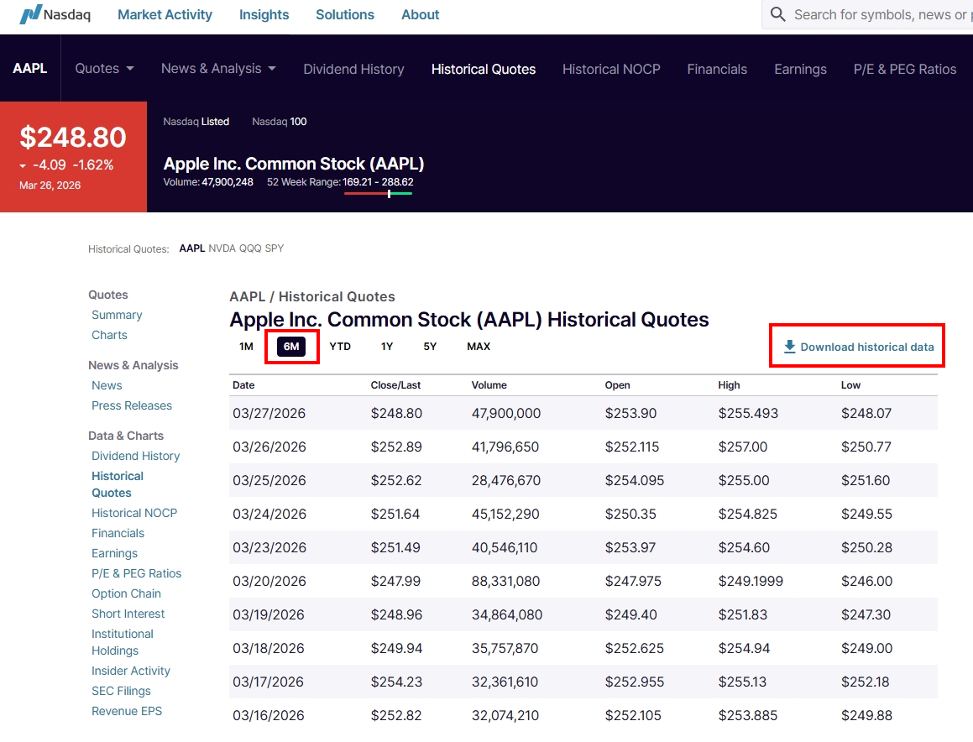Open Insider Activity sidebar link
Viewport: 973px width, 742px height.
(131, 671)
